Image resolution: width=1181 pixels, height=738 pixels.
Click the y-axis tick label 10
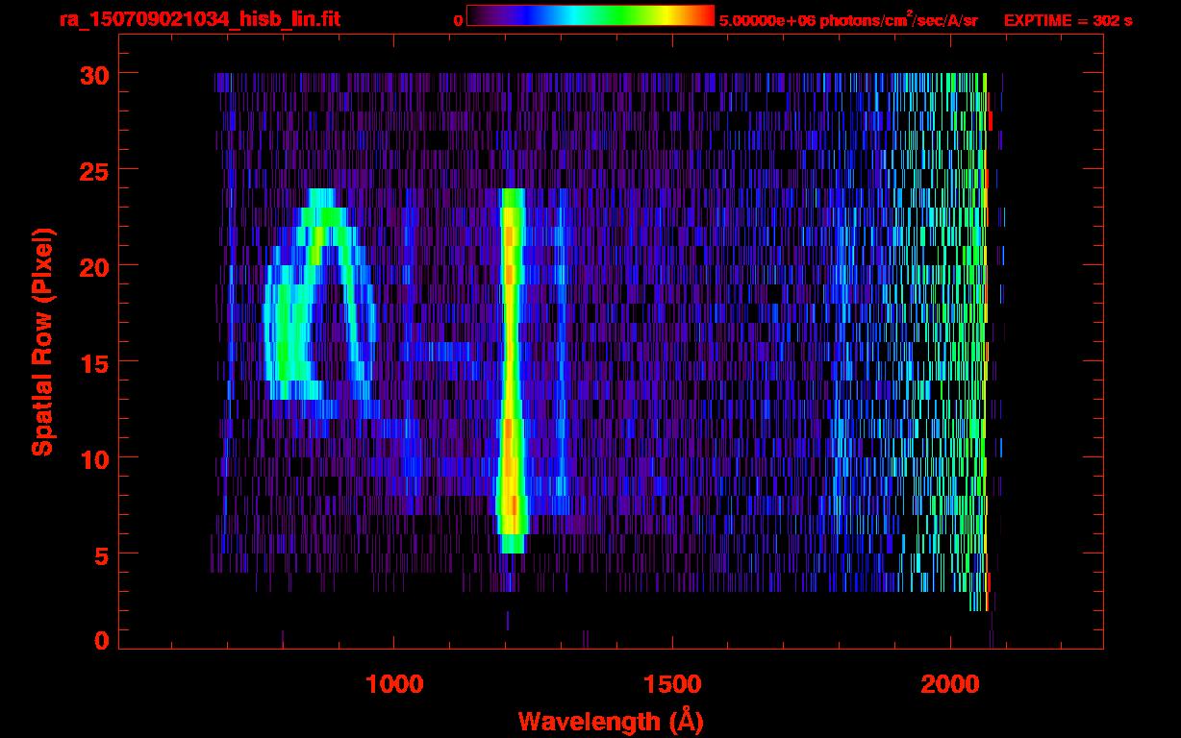tap(94, 458)
